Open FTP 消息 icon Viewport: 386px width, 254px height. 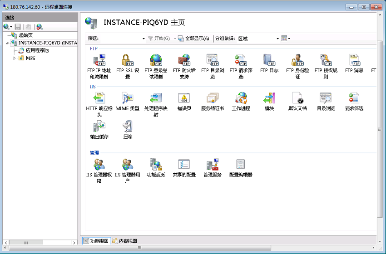(354, 63)
